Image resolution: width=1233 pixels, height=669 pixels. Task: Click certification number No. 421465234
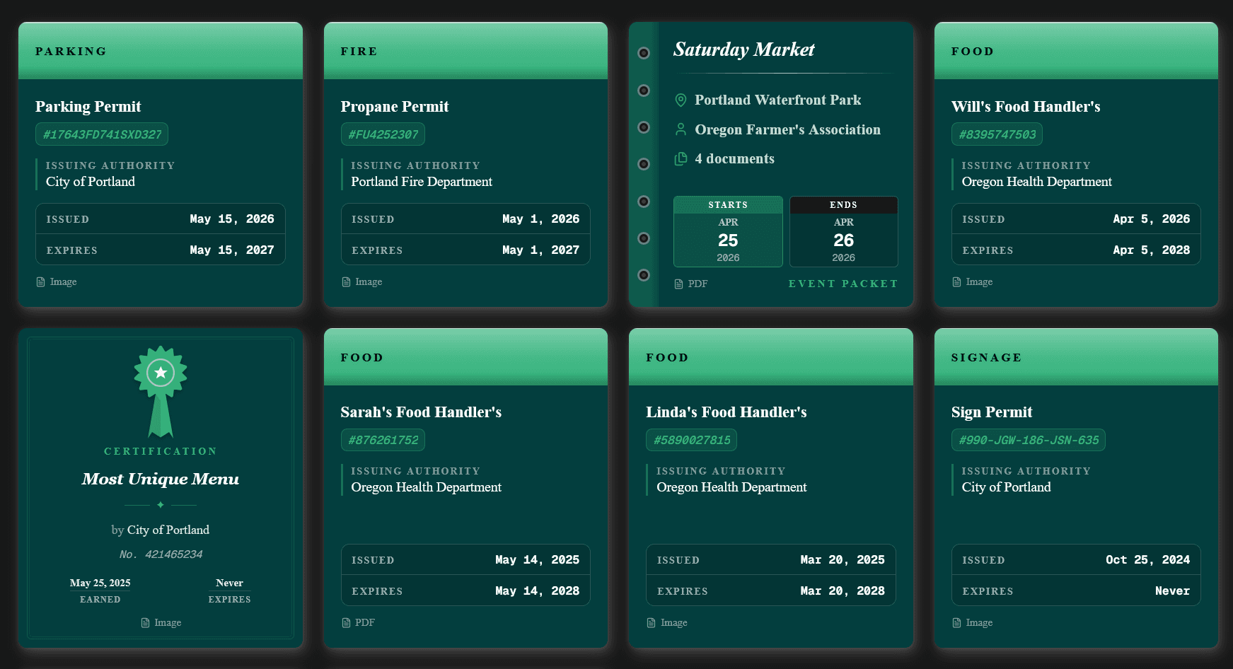pos(161,554)
